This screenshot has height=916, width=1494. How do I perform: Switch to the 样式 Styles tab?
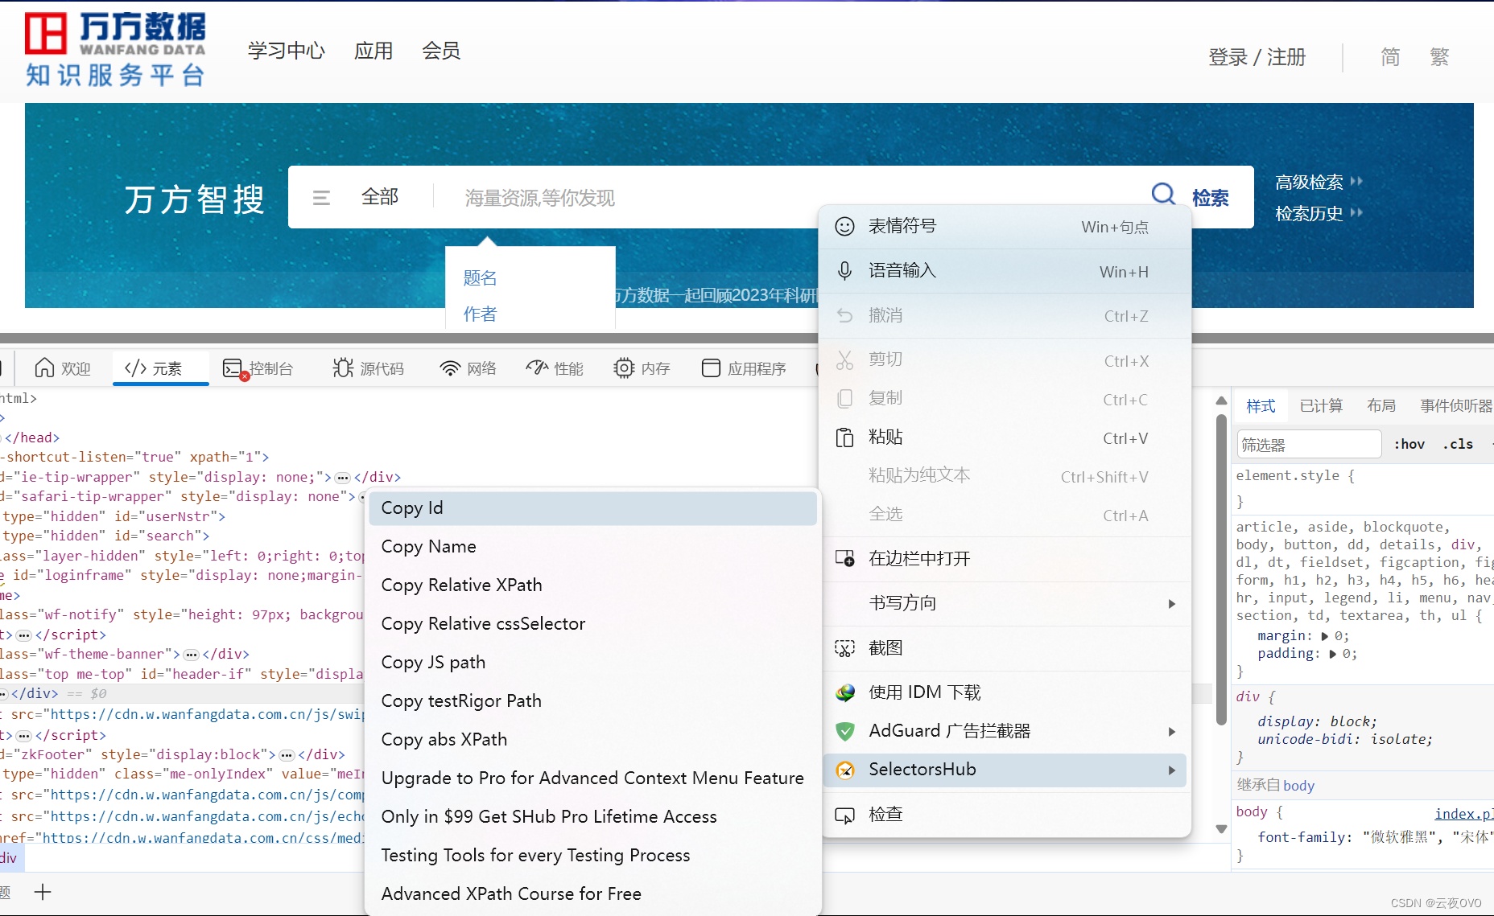click(x=1261, y=406)
